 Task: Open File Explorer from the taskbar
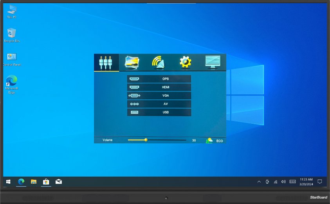pyautogui.click(x=34, y=182)
